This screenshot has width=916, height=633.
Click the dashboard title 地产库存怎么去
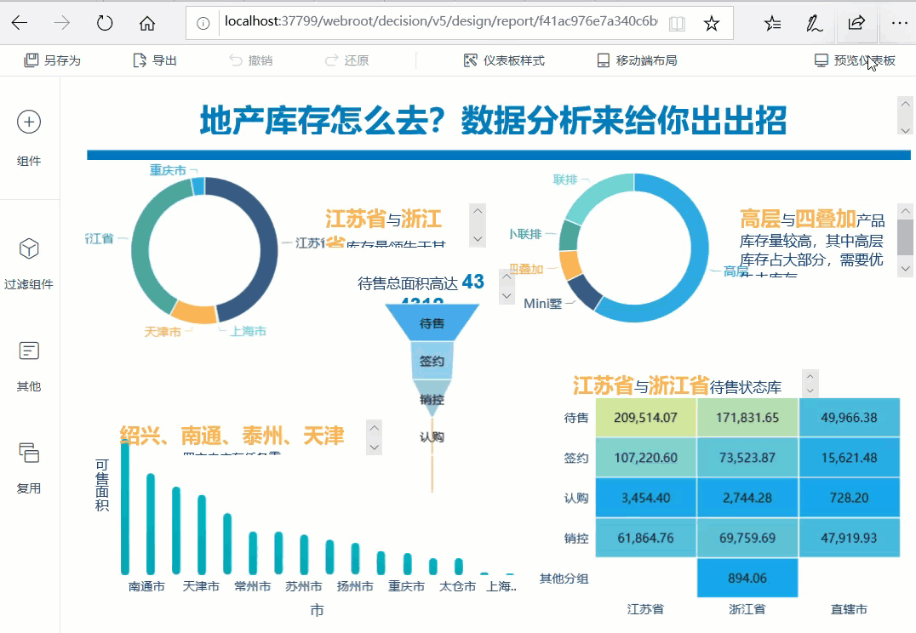[493, 120]
